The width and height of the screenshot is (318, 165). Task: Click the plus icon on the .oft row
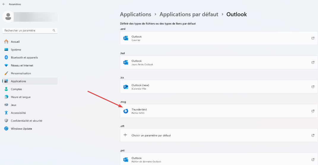click(125, 135)
